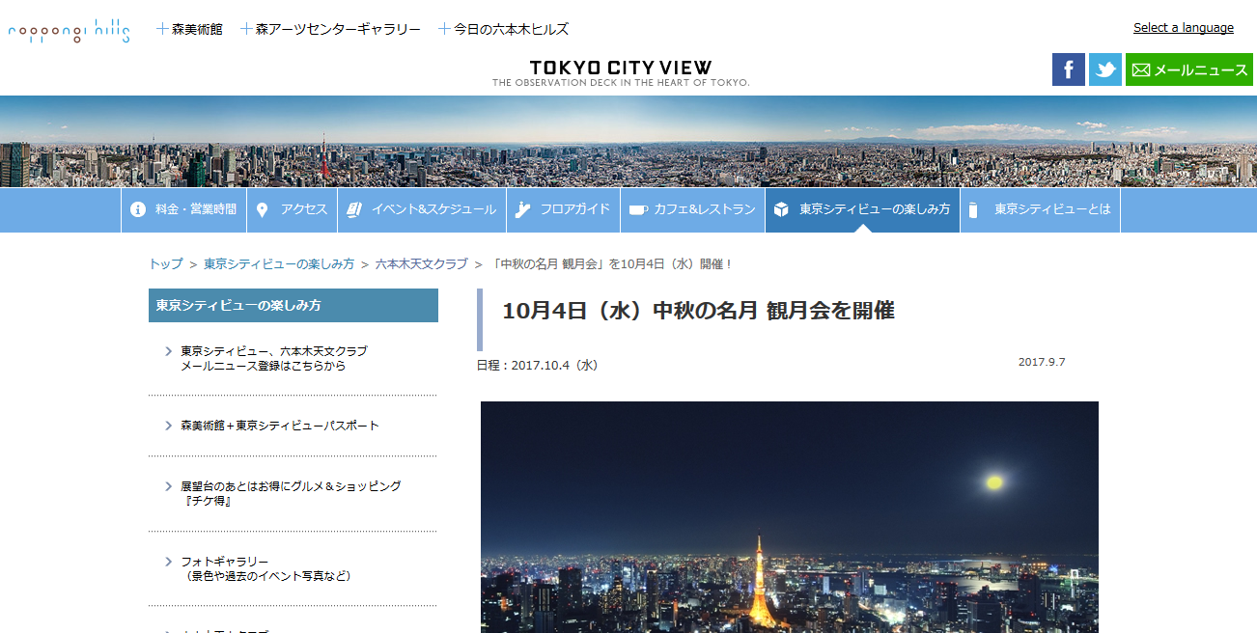
Task: Click the chevron beside 森美術館+東京シティビューパスポート
Action: coord(169,426)
